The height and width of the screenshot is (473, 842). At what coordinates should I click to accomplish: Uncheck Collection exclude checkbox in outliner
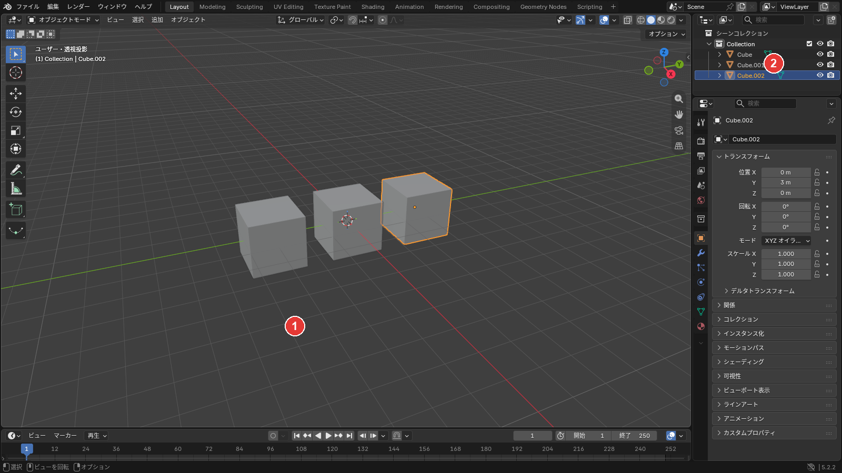click(809, 44)
